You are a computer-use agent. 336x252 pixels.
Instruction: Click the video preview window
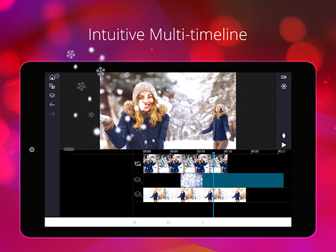[168, 111]
